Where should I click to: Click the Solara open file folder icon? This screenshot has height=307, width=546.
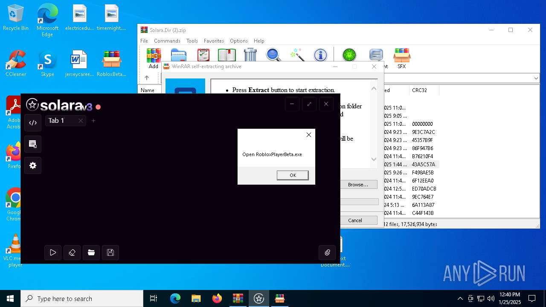[91, 252]
